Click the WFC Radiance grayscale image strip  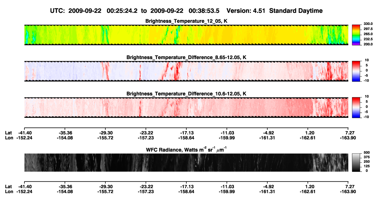186,162
